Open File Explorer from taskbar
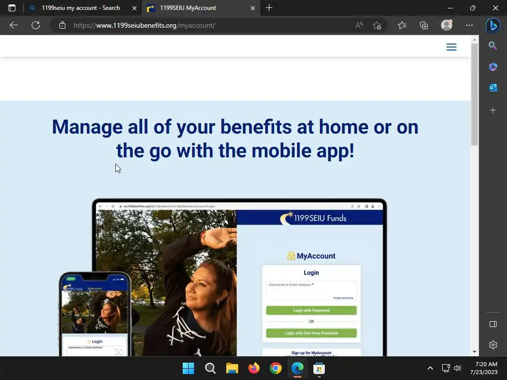 point(232,368)
